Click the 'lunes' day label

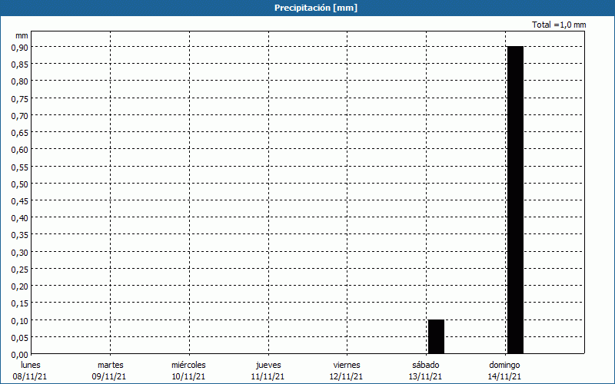pyautogui.click(x=31, y=365)
